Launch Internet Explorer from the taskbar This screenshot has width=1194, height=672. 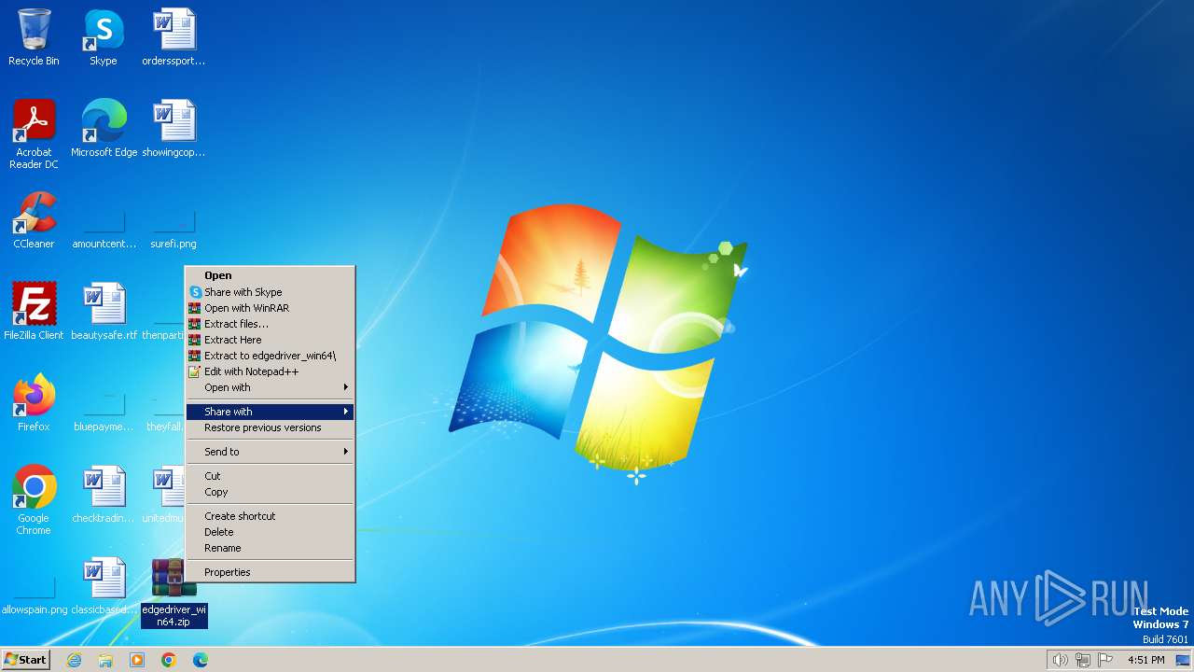pos(74,660)
